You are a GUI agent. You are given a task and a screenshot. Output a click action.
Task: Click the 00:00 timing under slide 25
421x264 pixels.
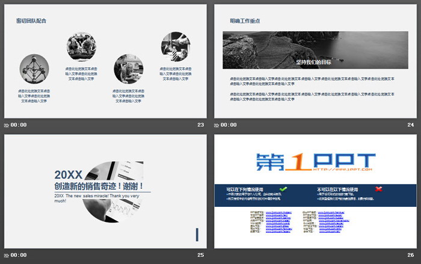tap(19, 255)
